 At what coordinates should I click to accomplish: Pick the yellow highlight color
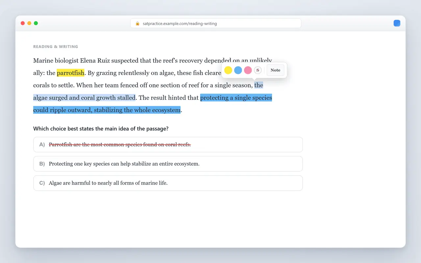pyautogui.click(x=228, y=70)
